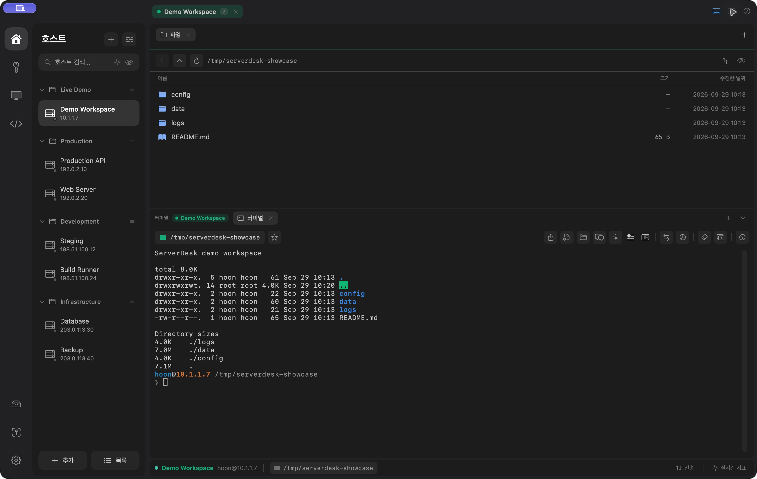
Task: Add a new terminal tab
Action: point(729,218)
